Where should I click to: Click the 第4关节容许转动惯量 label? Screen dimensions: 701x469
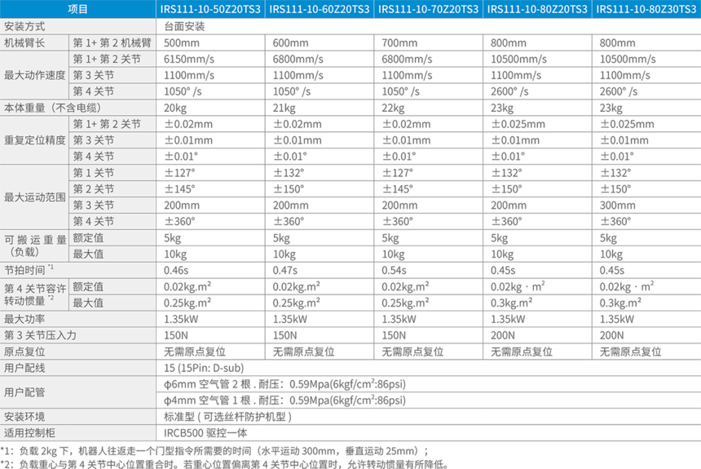[34, 294]
